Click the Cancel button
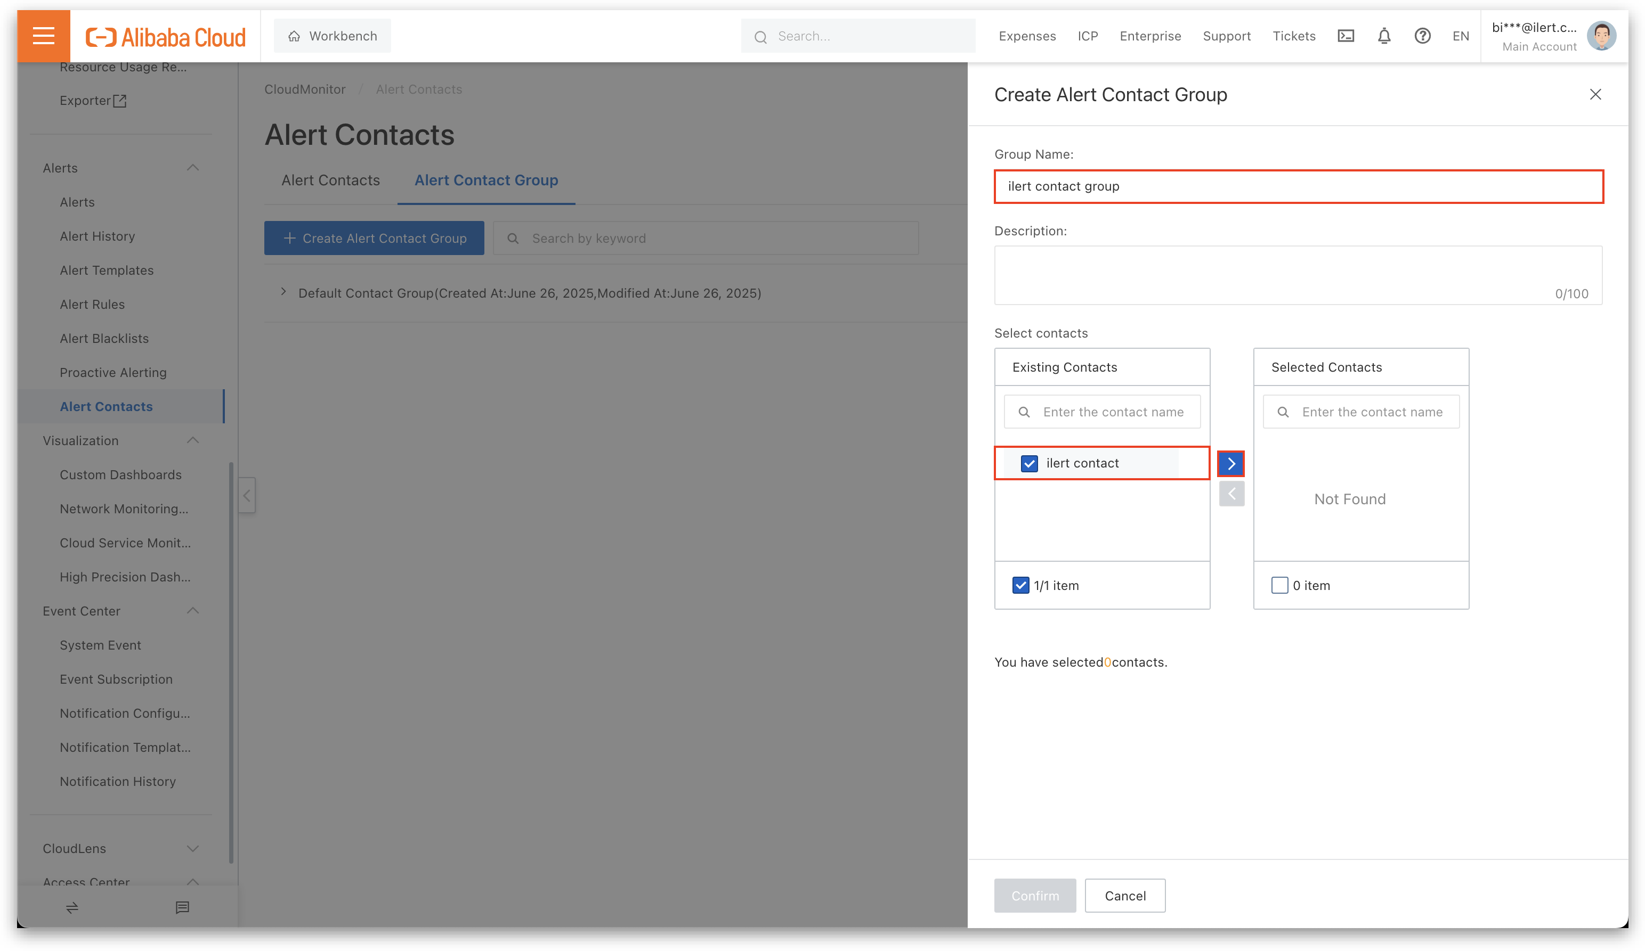 [x=1125, y=896]
